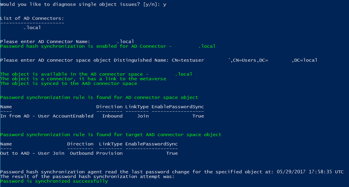349x187 pixels.
Task: Click the 'List of AD Connectors:' heading
Action: [x=32, y=18]
